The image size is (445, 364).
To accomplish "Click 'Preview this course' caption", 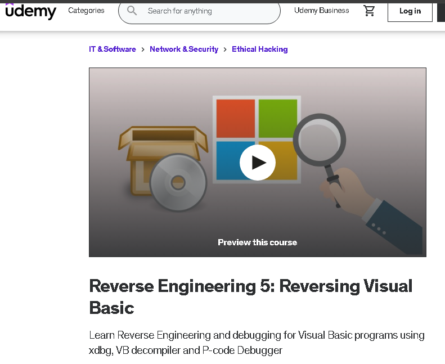I will pos(258,242).
